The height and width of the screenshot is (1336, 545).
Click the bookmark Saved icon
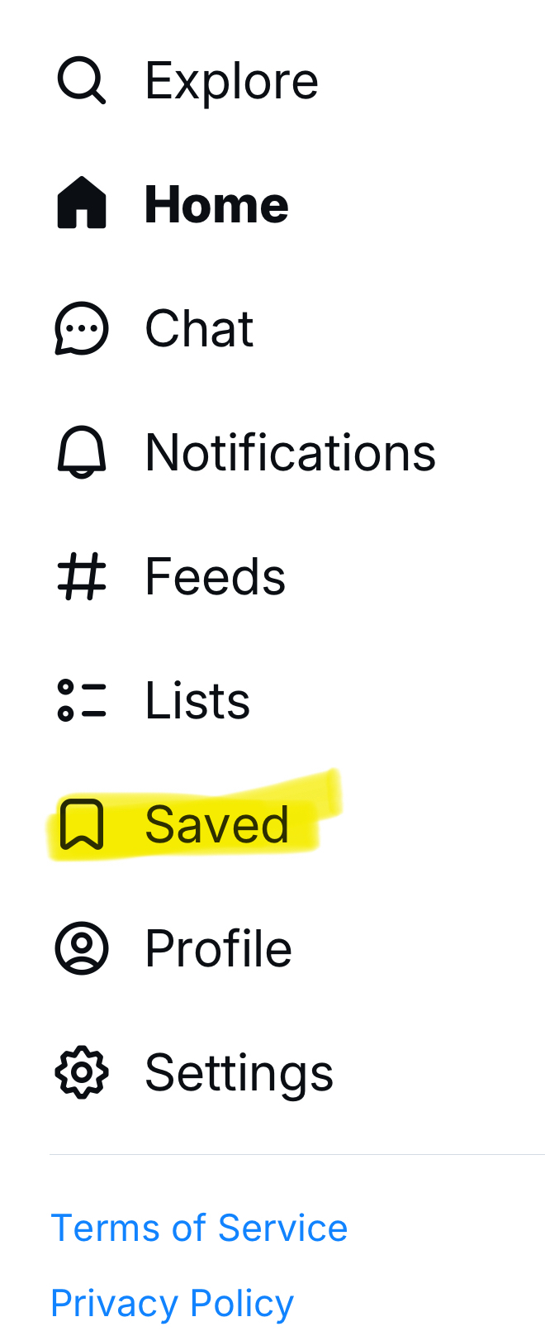tap(81, 824)
